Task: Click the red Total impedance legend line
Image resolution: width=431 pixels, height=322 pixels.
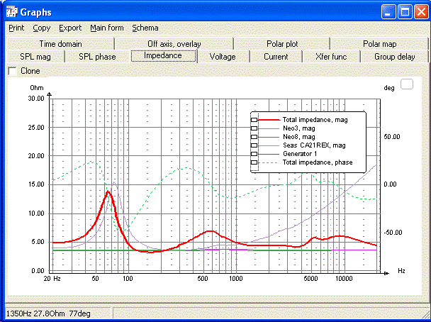Action: (269, 120)
